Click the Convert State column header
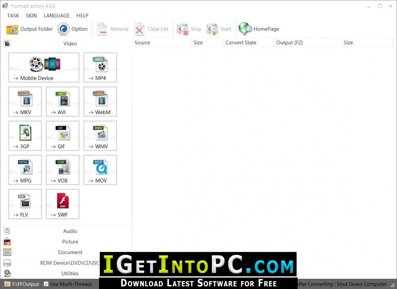 coord(249,42)
